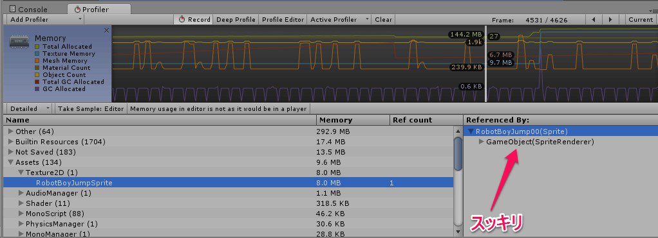Collapse the Assets (134) group
Image resolution: width=658 pixels, height=238 pixels.
(11, 162)
